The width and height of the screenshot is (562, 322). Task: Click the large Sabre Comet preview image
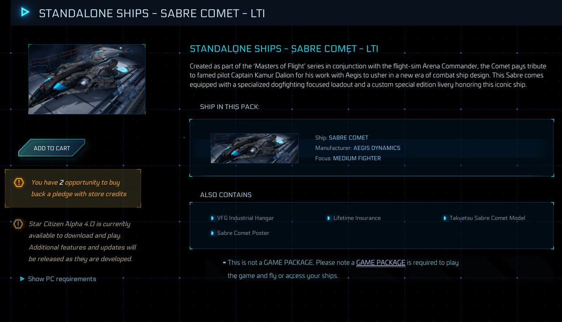tap(87, 79)
